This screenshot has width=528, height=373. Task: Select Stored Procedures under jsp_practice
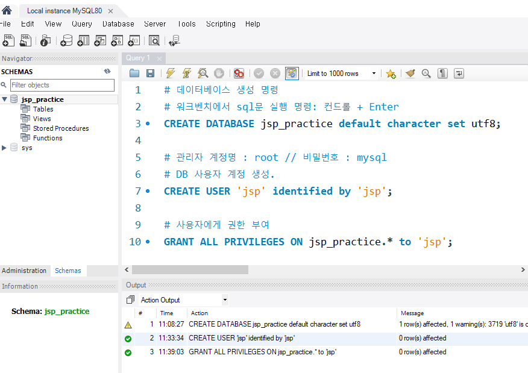point(61,128)
